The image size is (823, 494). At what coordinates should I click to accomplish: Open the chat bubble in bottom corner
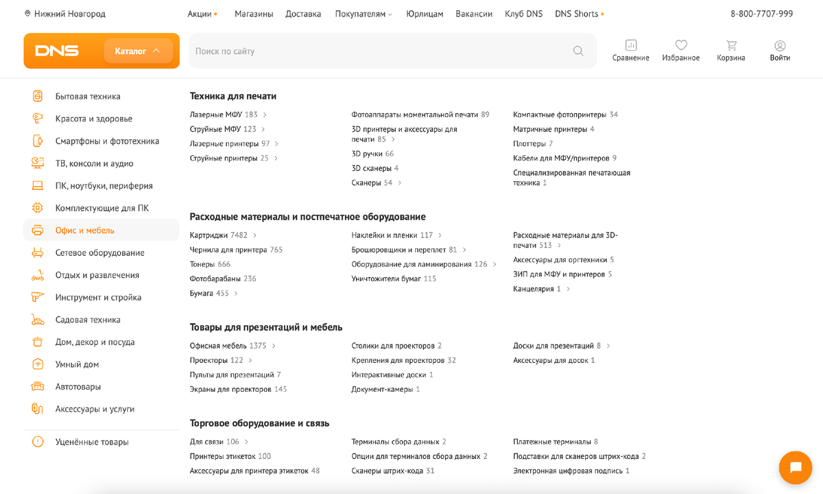coord(795,467)
